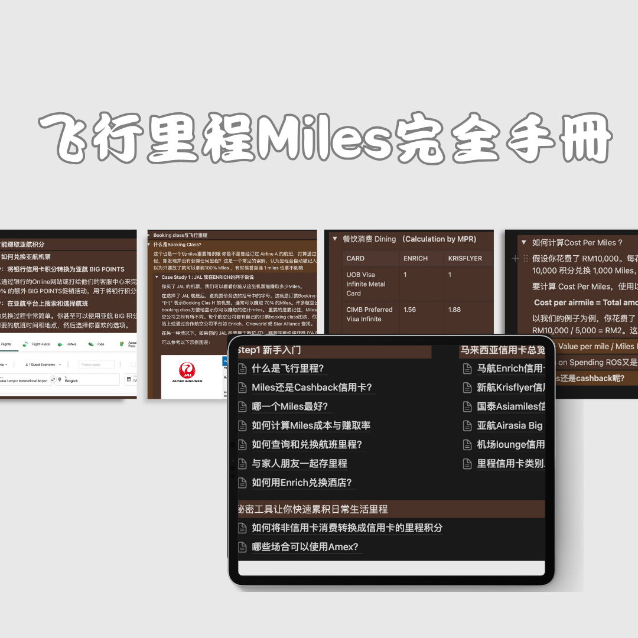The height and width of the screenshot is (638, 638).
Task: Switch to the Flights tab
Action: coord(6,344)
